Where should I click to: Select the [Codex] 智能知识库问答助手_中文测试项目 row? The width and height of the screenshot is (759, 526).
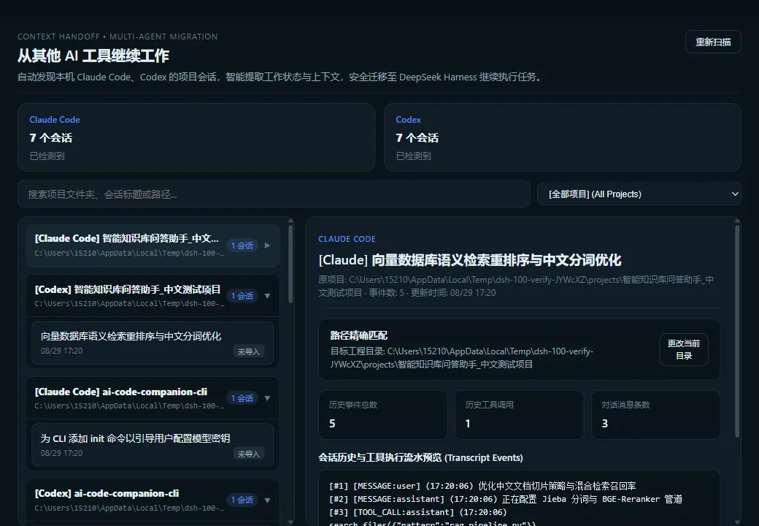click(x=153, y=296)
